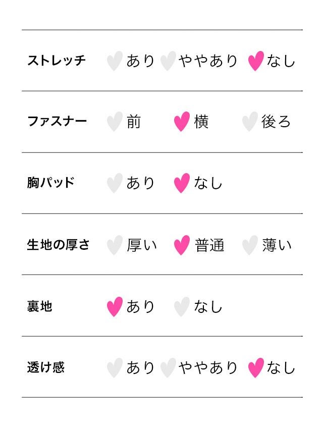Click the ストレッチ row label
Viewport: 323px width, 431px height.
(57, 61)
